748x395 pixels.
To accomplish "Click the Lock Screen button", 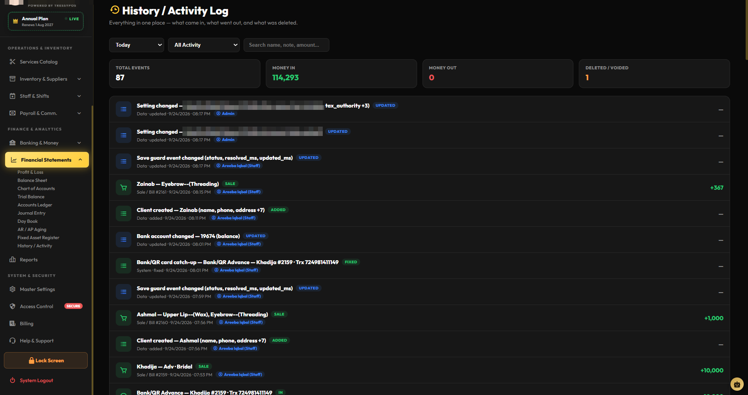I will (46, 360).
